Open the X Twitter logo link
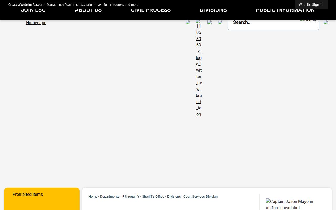The width and height of the screenshot is (336, 210). [199, 68]
